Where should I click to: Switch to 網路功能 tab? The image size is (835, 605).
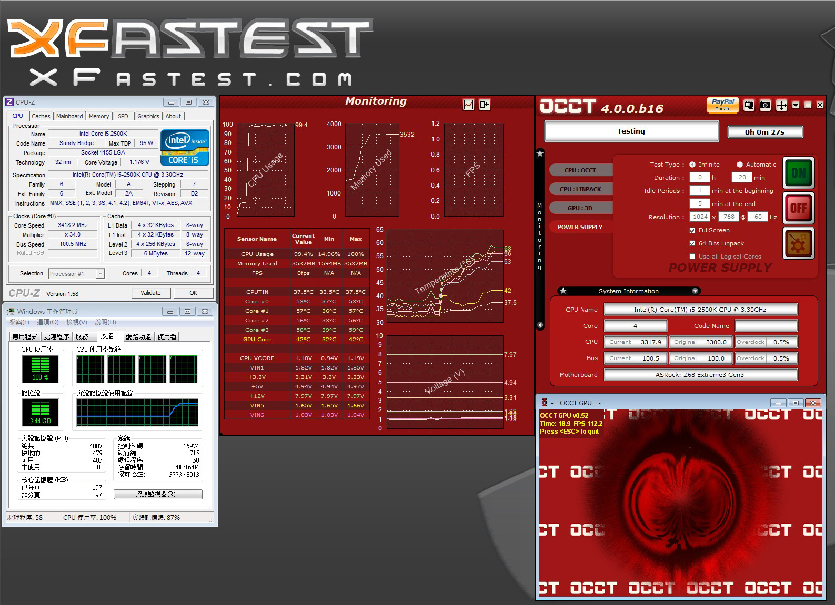(139, 337)
